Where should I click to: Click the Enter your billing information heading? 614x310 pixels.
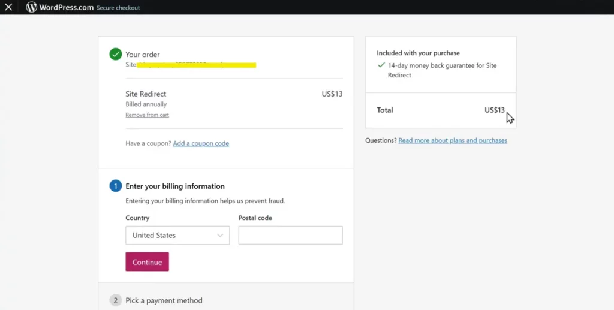175,186
